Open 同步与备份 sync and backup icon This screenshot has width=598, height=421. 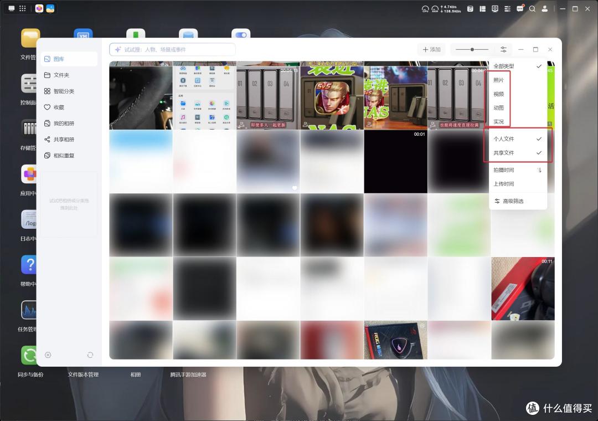pyautogui.click(x=30, y=355)
